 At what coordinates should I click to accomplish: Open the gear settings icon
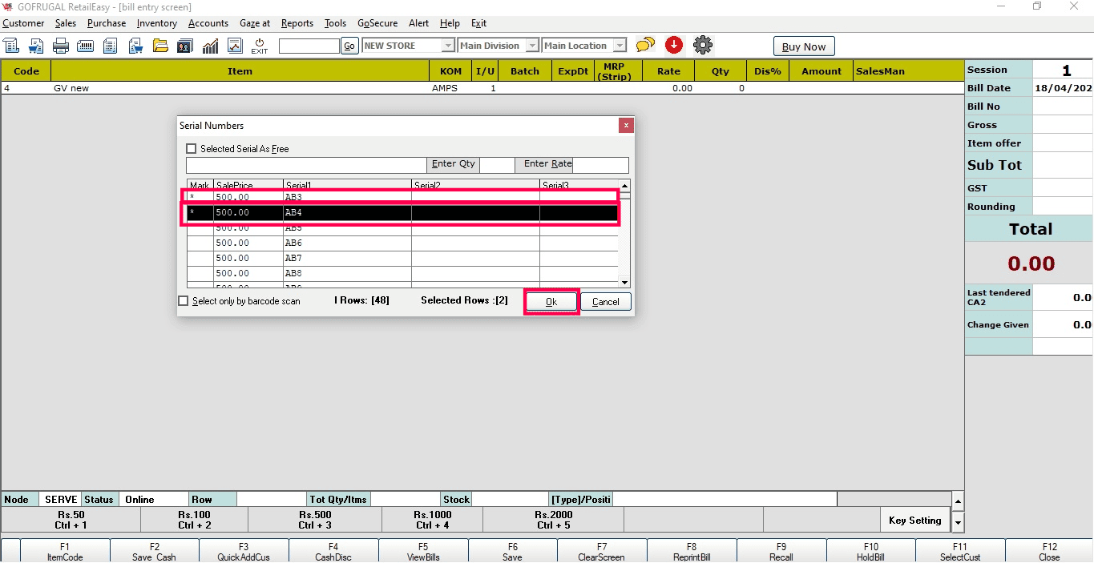(703, 45)
